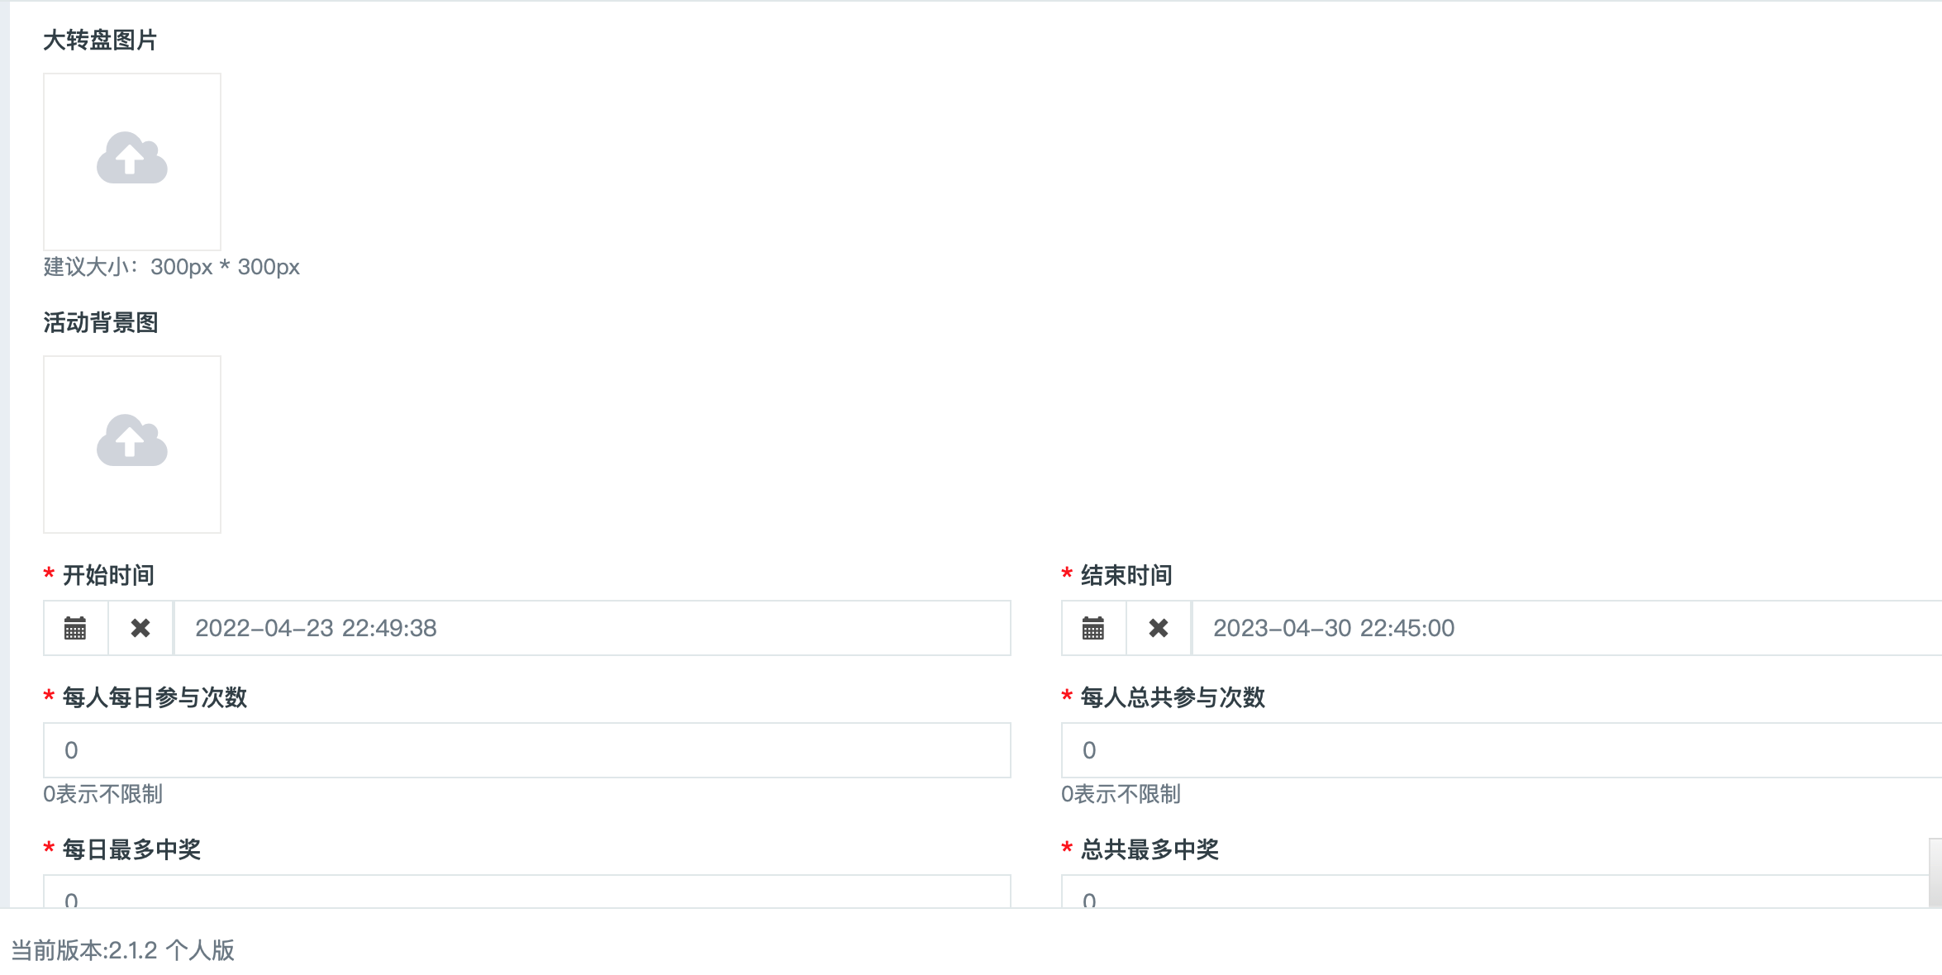This screenshot has width=1942, height=975.
Task: Click the 大转盘图片 section label
Action: click(100, 40)
